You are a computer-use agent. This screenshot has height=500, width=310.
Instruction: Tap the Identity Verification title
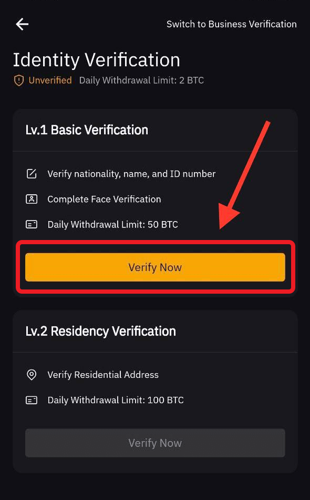[97, 61]
